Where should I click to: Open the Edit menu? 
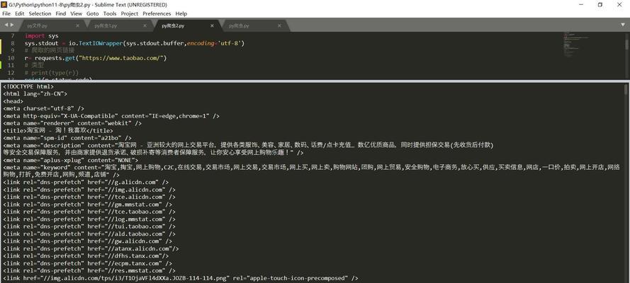click(20, 13)
